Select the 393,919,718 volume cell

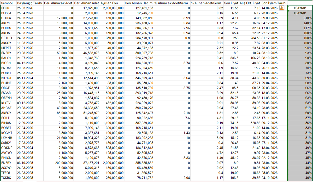(x=139, y=93)
